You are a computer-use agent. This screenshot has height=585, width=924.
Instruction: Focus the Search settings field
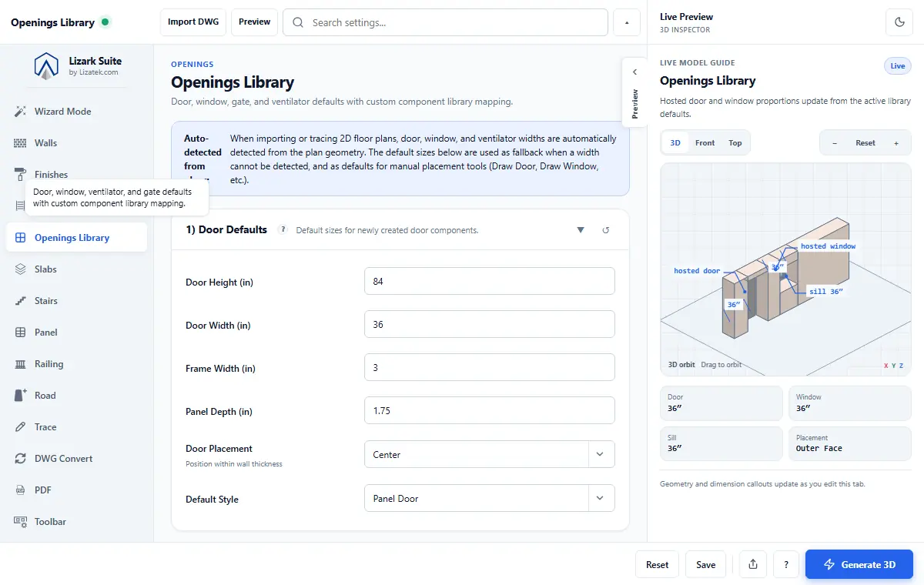[x=446, y=22]
